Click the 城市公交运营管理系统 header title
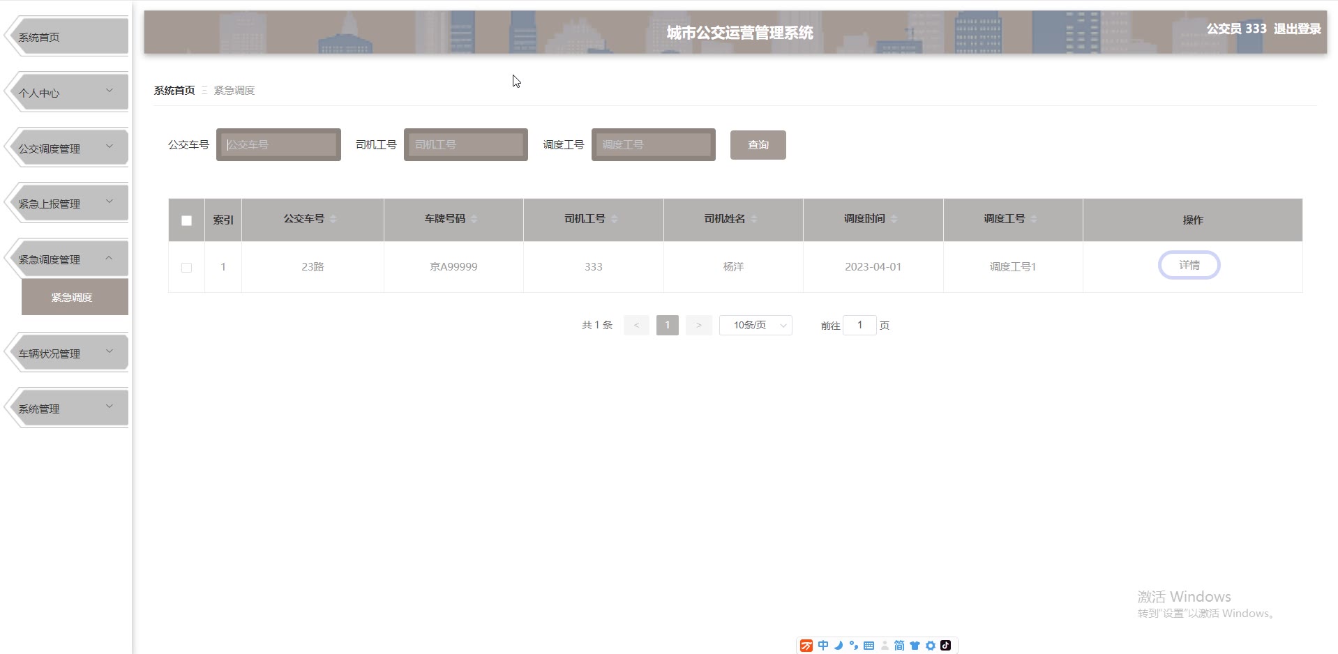1338x654 pixels. click(x=740, y=33)
